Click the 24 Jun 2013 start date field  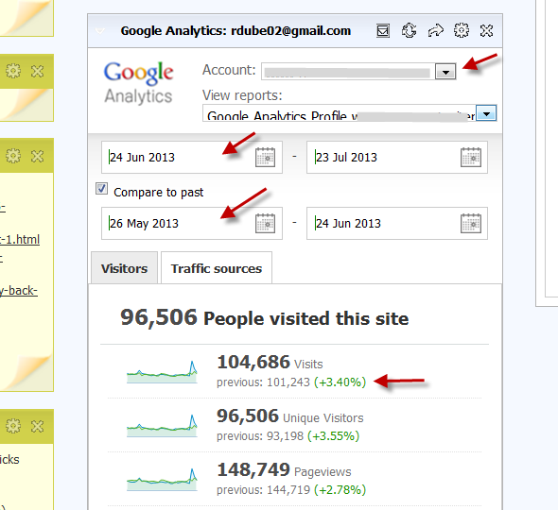(192, 157)
